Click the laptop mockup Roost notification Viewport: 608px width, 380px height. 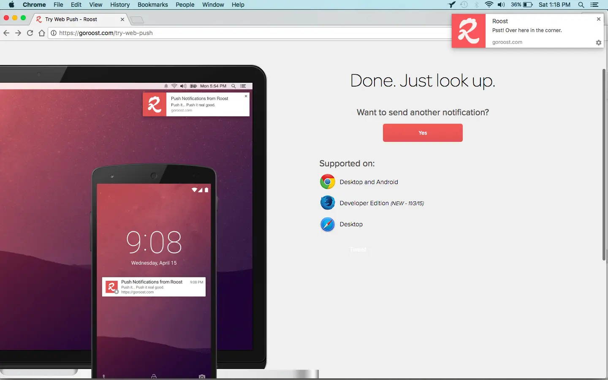(x=196, y=104)
